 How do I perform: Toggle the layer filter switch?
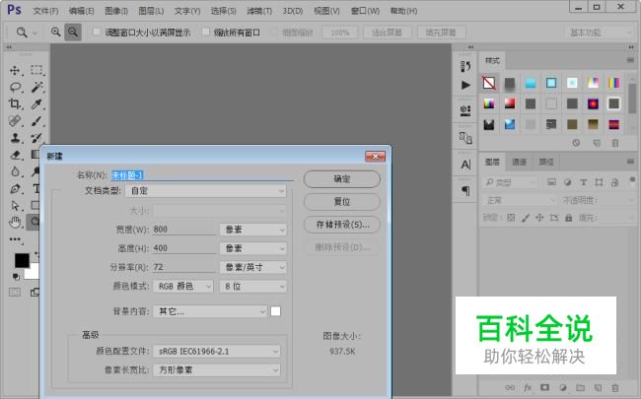point(632,180)
